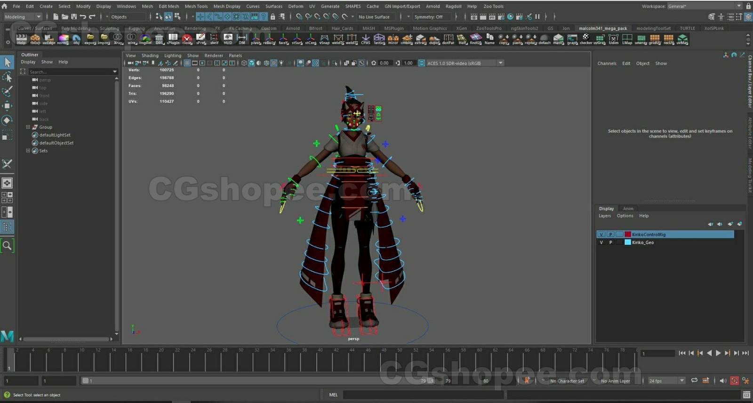Open the Zoo Tools menu

493,6
